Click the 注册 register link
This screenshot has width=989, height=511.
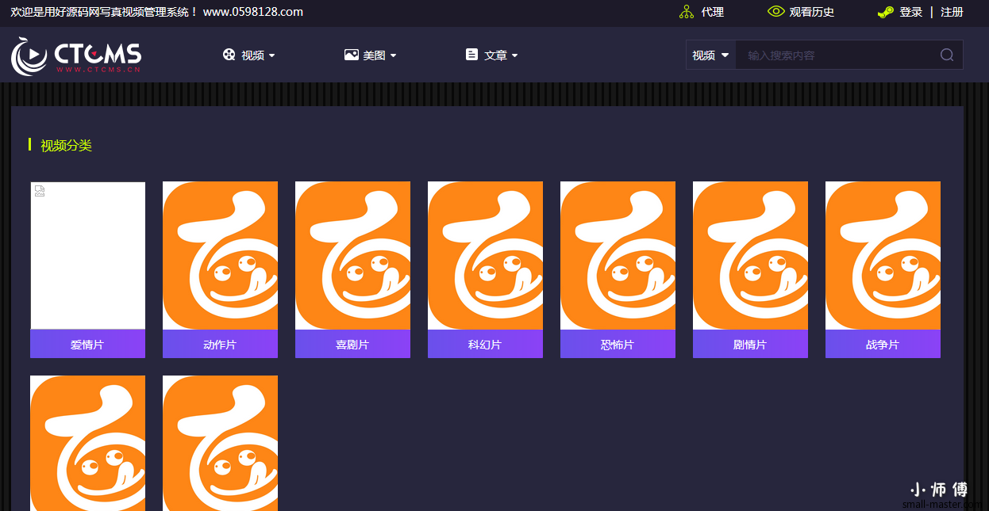coord(952,12)
